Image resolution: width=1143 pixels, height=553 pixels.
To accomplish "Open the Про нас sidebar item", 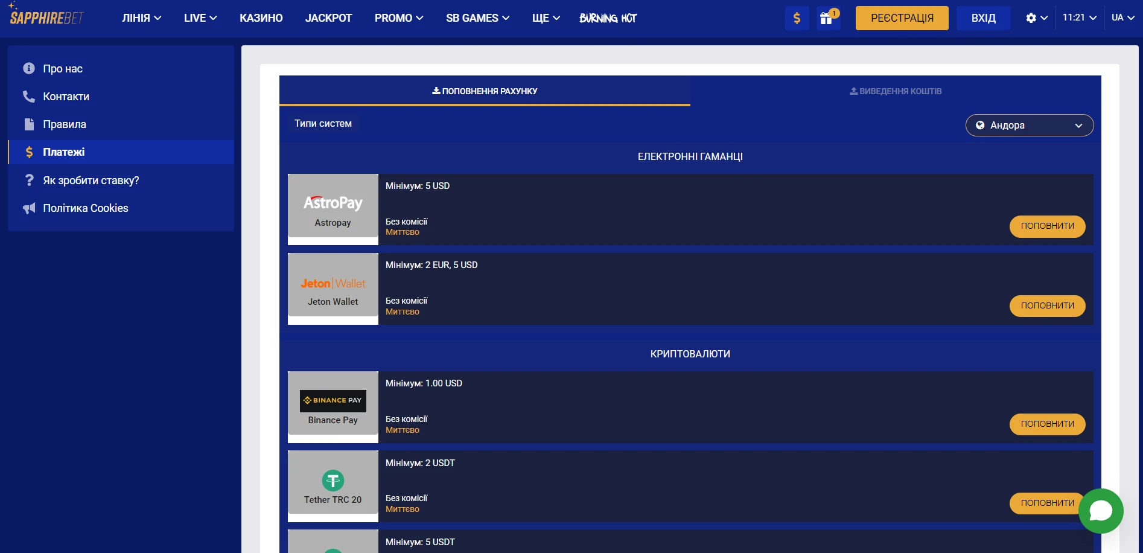I will click(121, 69).
